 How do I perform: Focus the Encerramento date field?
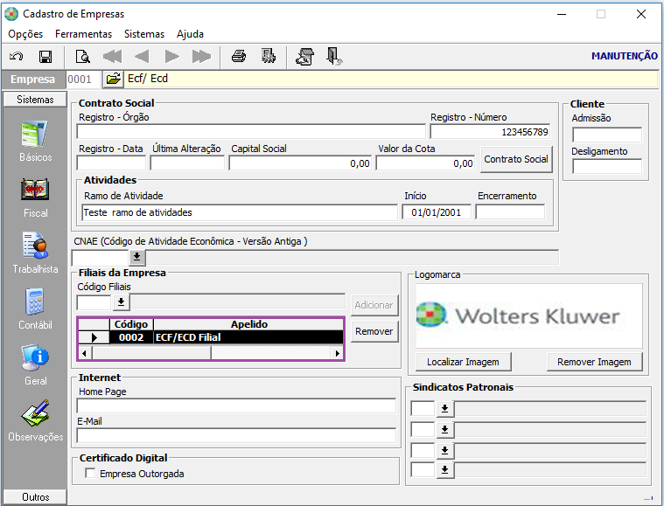(510, 212)
